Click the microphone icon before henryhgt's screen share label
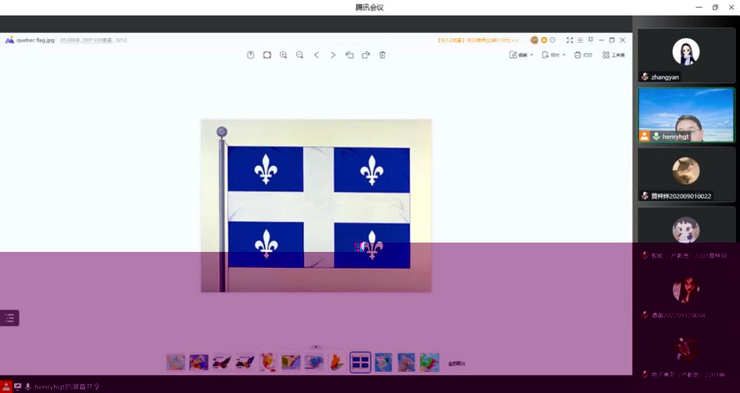740x393 pixels. [28, 387]
